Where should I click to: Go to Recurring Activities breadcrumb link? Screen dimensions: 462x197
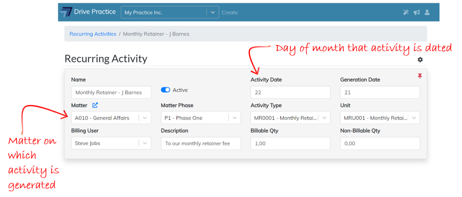click(93, 34)
